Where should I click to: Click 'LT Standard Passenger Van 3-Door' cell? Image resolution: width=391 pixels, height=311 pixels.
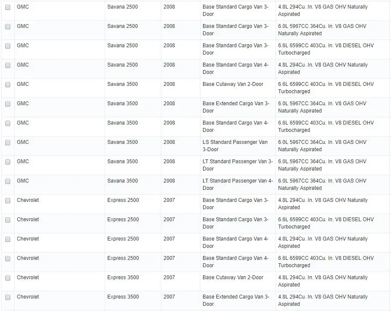pyautogui.click(x=238, y=165)
